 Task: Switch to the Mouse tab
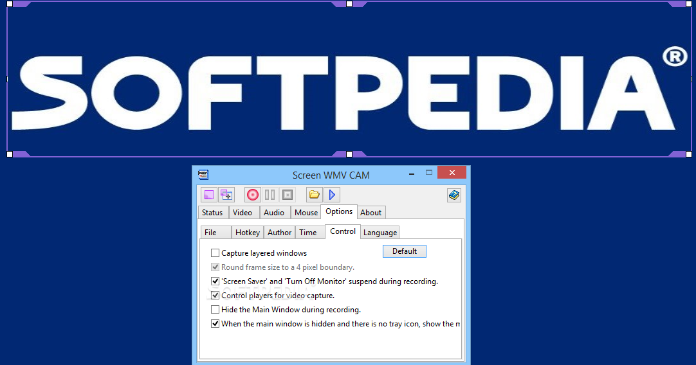point(306,213)
